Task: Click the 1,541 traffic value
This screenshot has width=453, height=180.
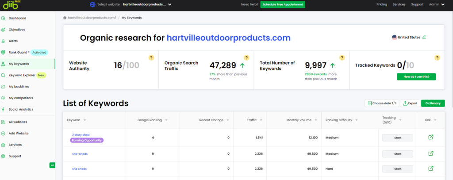Action: (x=259, y=138)
